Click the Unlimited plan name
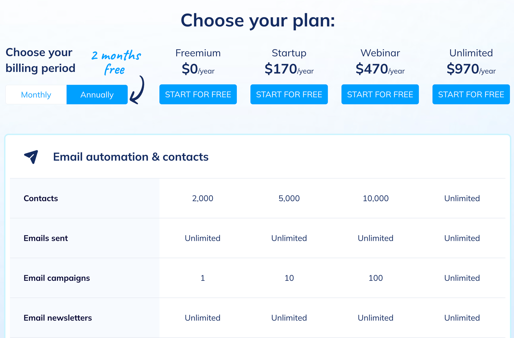The image size is (514, 338). click(x=471, y=53)
